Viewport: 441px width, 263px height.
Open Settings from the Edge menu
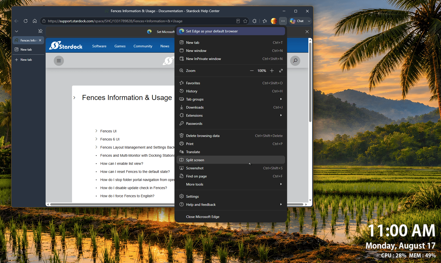tap(231, 196)
